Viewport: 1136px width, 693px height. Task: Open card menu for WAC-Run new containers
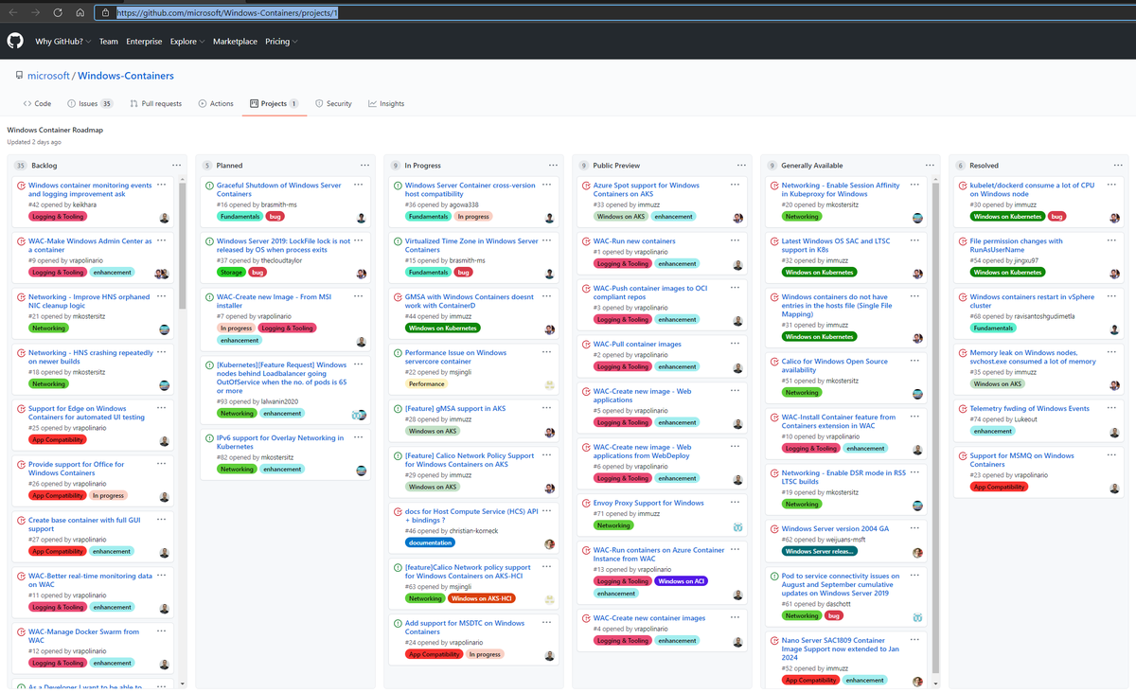coord(735,240)
